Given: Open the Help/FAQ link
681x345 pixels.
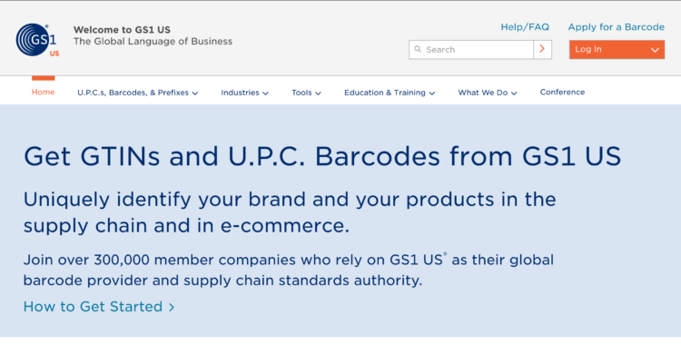Looking at the screenshot, I should pos(525,27).
